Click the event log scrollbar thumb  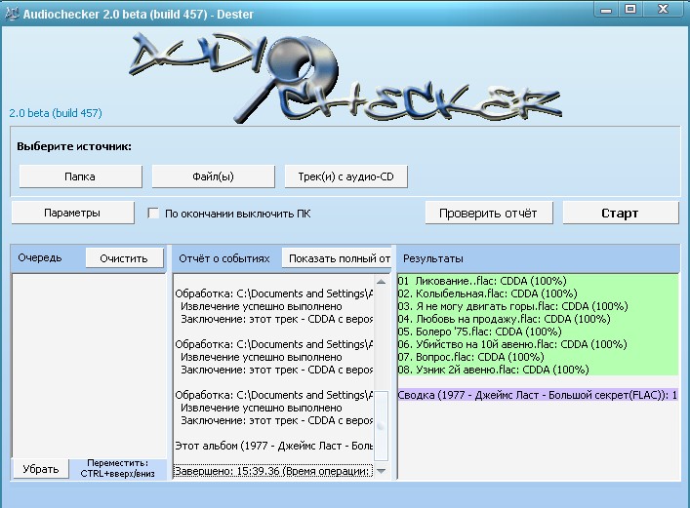point(381,426)
